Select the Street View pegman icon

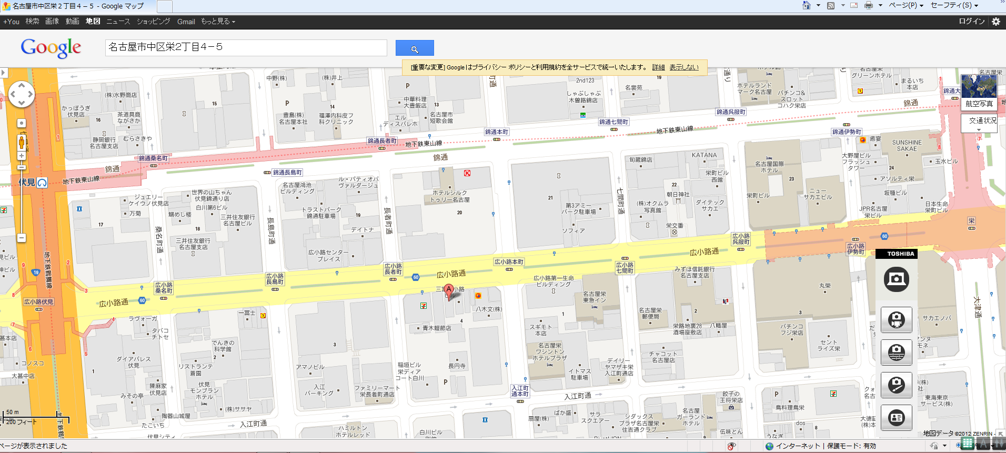tap(22, 142)
